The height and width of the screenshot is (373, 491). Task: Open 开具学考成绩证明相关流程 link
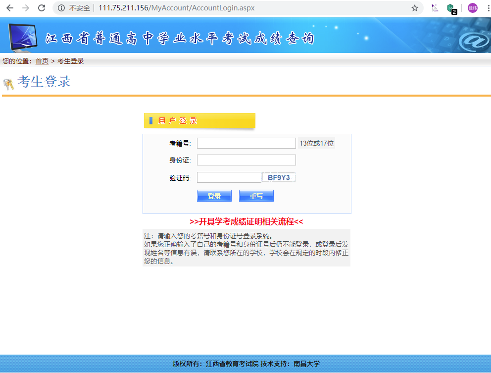(x=246, y=221)
